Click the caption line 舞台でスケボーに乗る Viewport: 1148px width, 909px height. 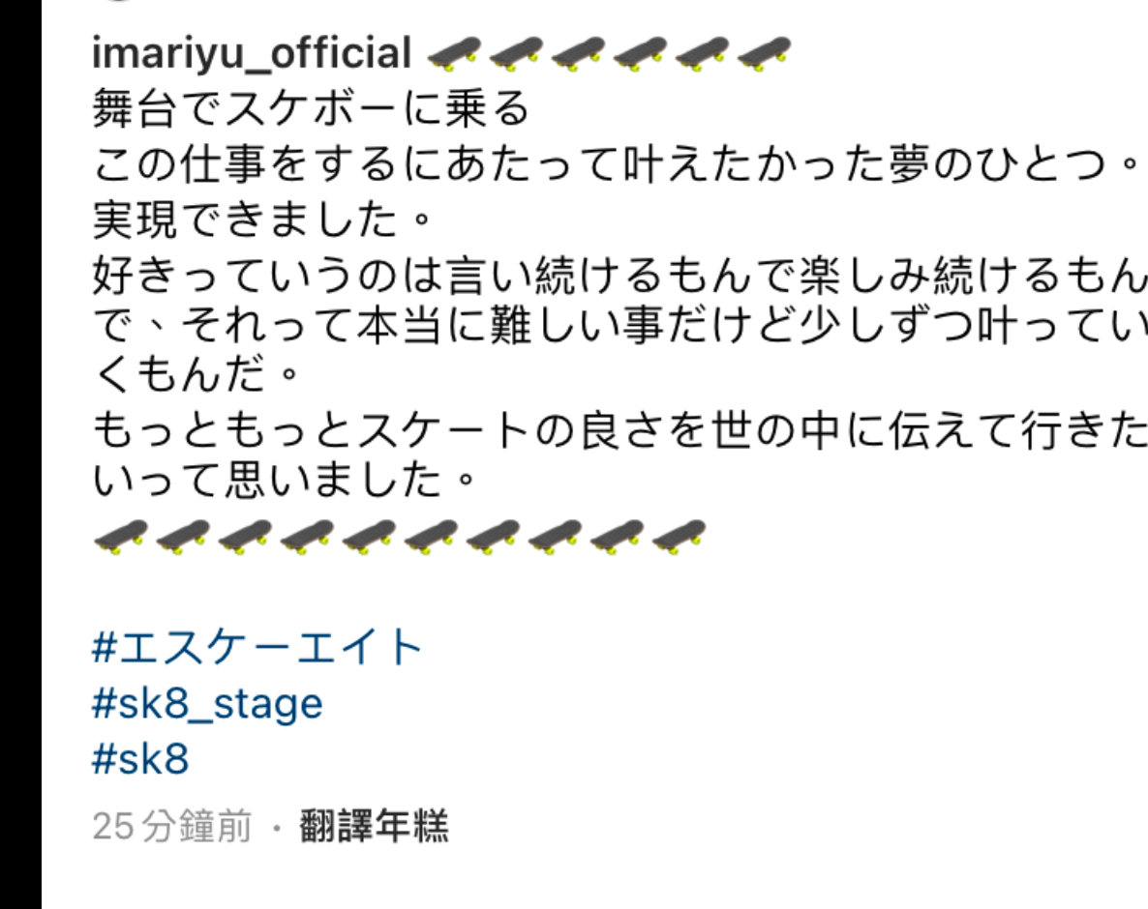[311, 108]
